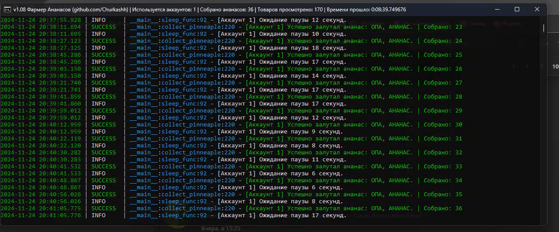Click the 'Собрано: 24' count

pos(443,41)
